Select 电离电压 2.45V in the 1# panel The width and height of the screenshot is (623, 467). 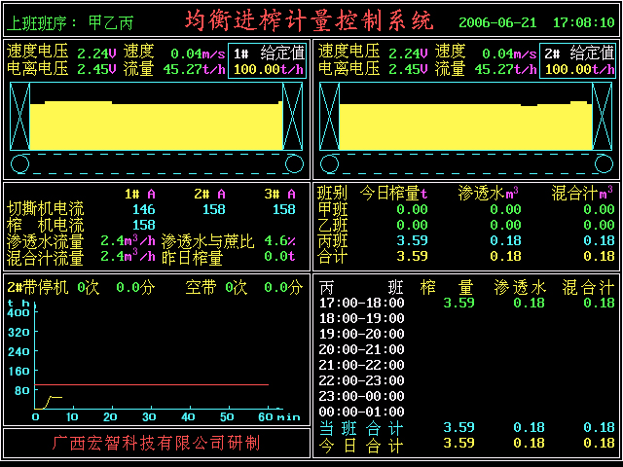coord(61,69)
